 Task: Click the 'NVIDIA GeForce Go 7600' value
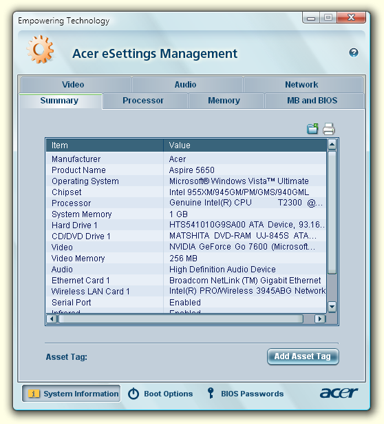242,247
